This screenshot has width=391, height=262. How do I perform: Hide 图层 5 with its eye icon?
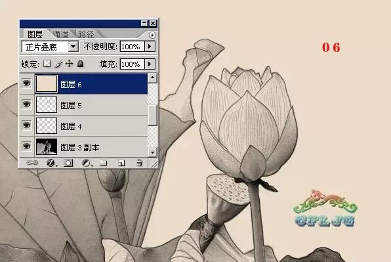pos(26,104)
